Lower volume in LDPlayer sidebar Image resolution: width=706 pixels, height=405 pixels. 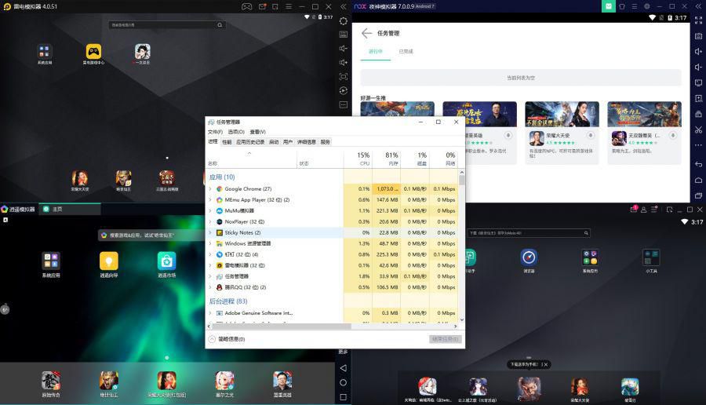click(x=343, y=48)
